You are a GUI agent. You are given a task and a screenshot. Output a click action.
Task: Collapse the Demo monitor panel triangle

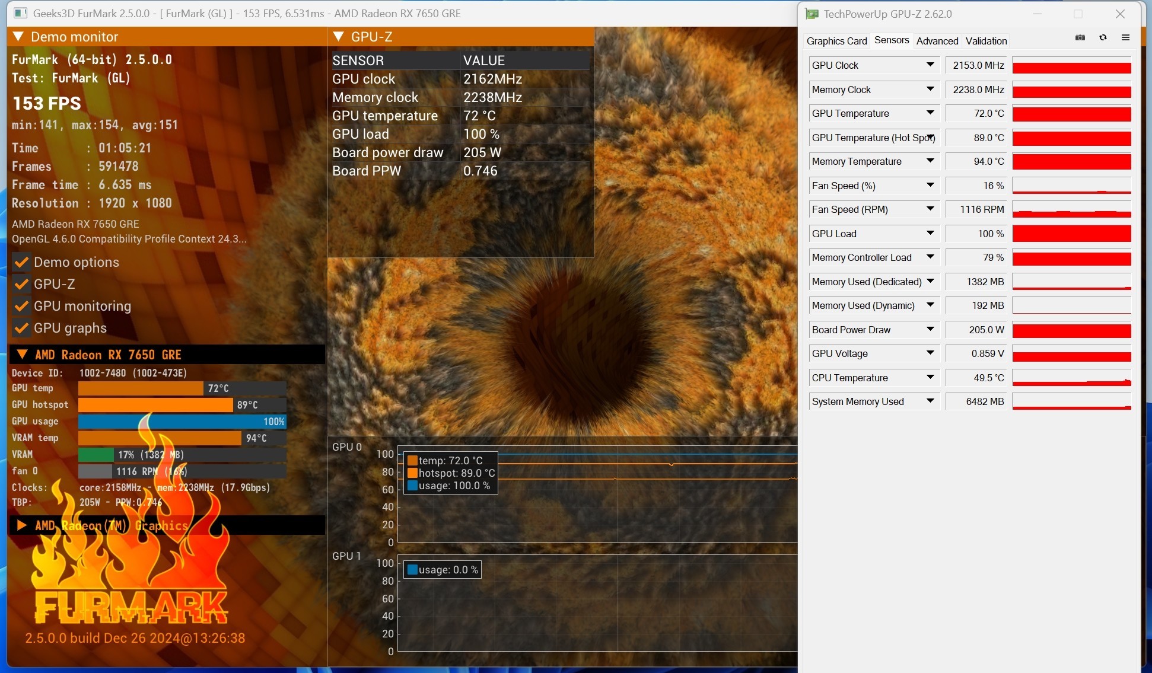[x=18, y=37]
